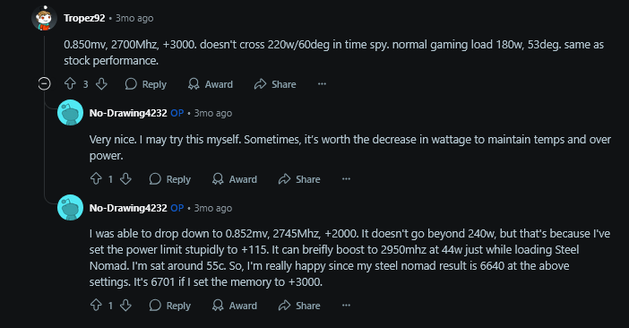
Task: Downvote the Steel Nomad result comment
Action: tap(126, 305)
